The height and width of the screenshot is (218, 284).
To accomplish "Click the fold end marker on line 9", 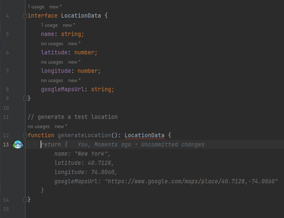I will (25, 98).
